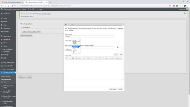Open the WordPress logo menu in admin bar
This screenshot has width=190, height=107.
1,9
